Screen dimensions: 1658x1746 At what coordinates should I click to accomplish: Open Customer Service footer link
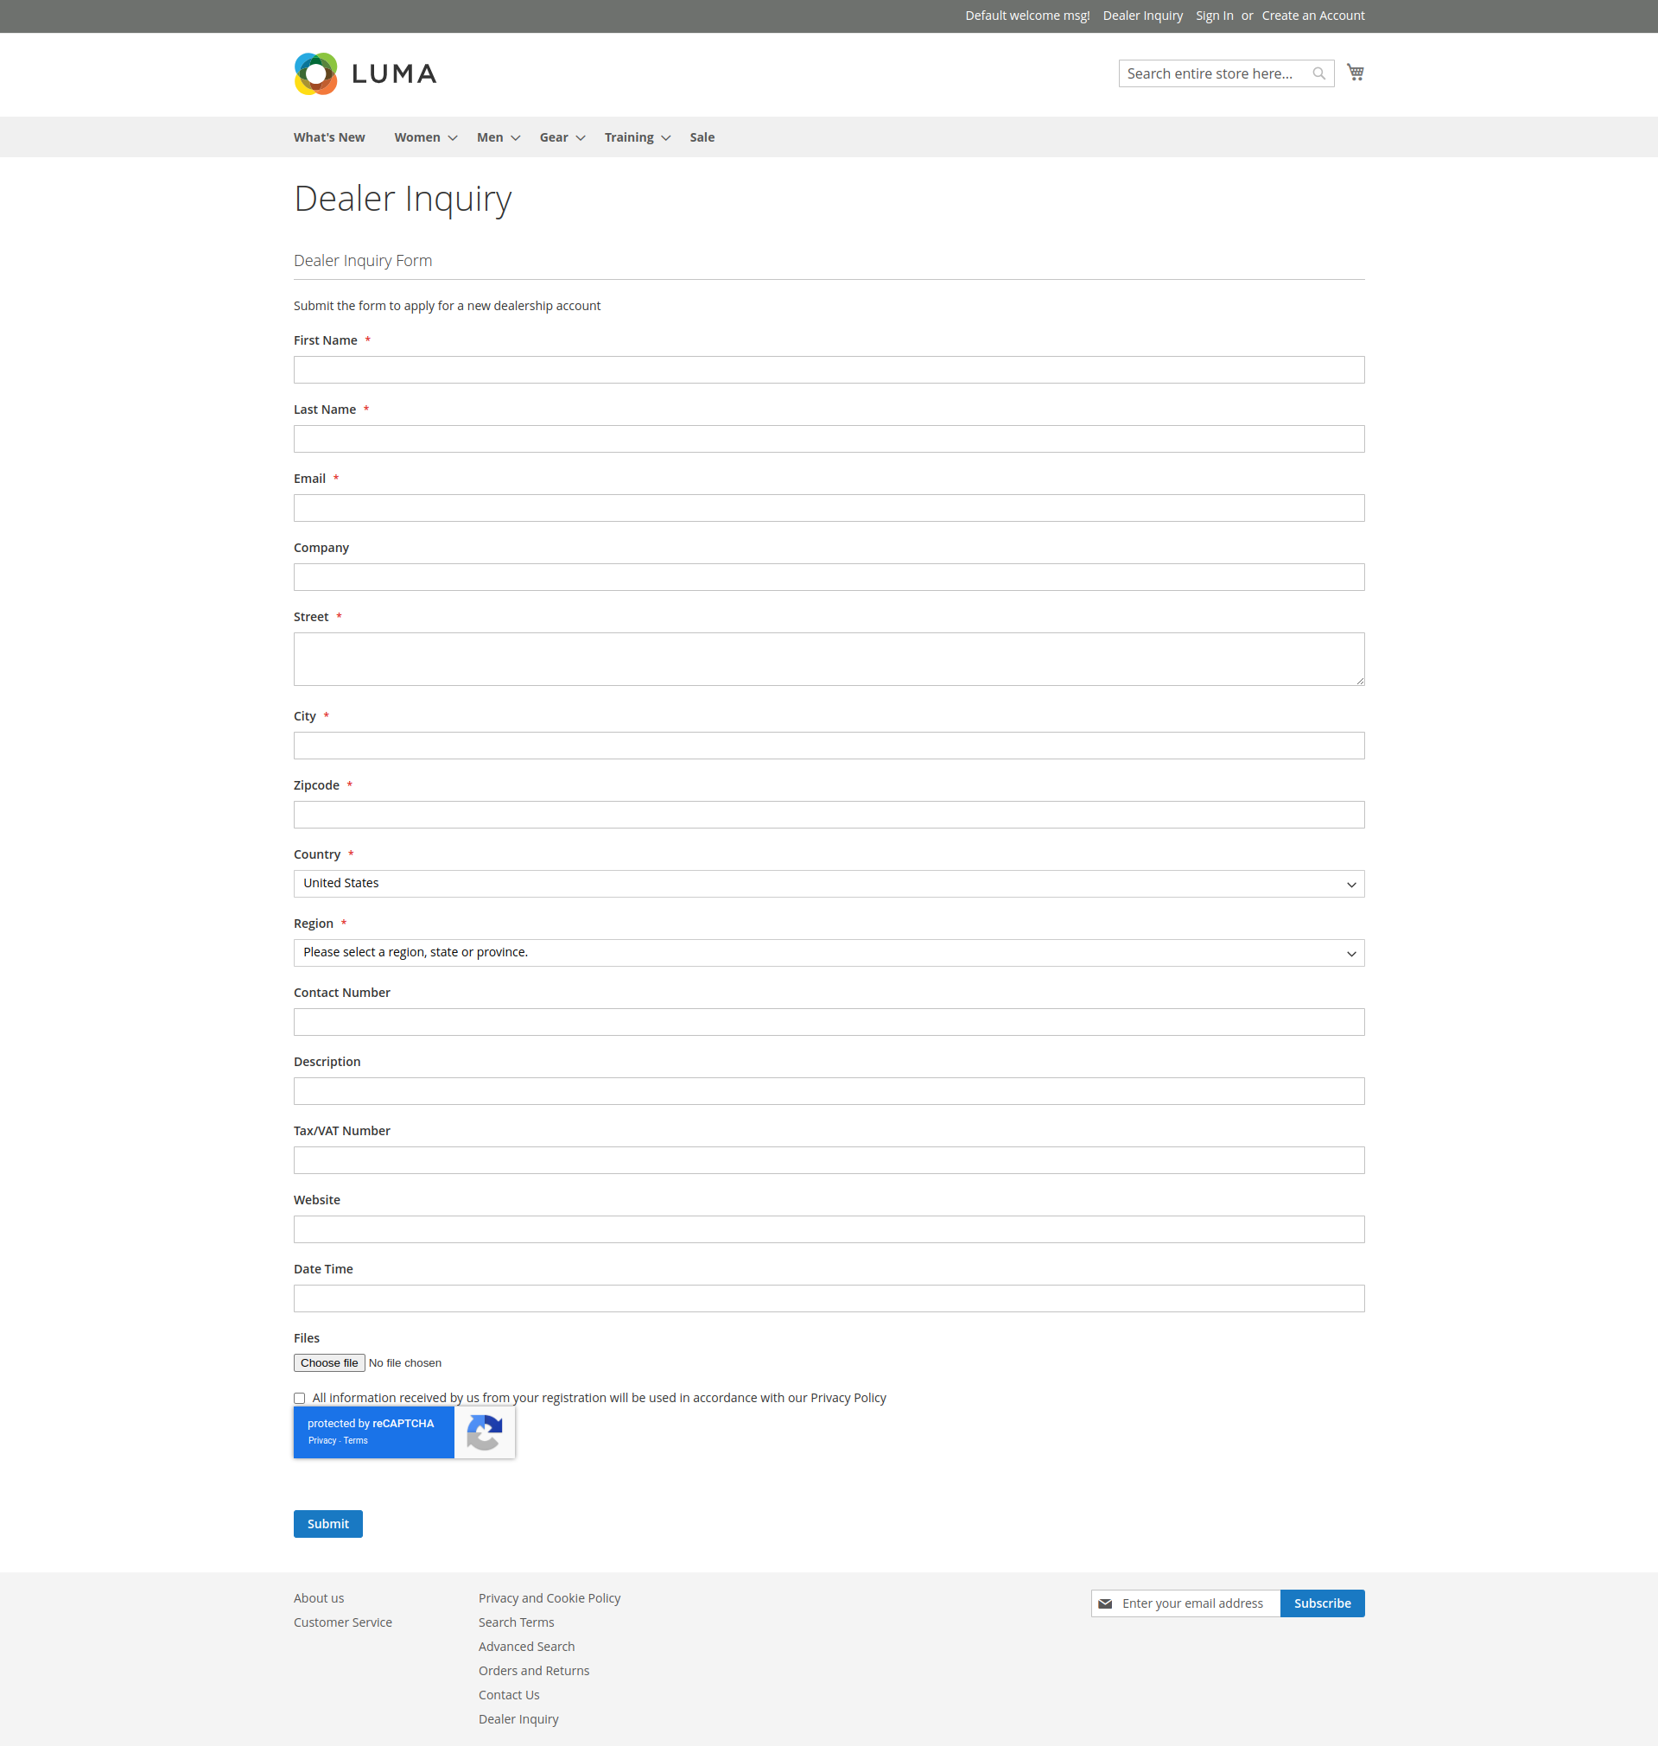(342, 1622)
